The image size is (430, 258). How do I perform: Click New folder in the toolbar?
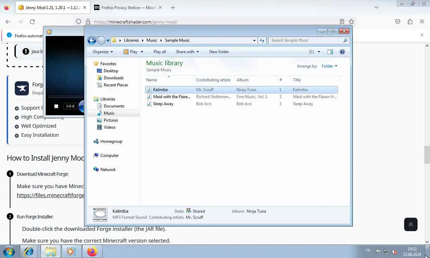coord(219,52)
